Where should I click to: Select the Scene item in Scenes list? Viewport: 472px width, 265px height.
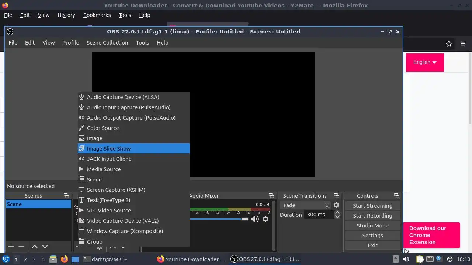(38, 204)
